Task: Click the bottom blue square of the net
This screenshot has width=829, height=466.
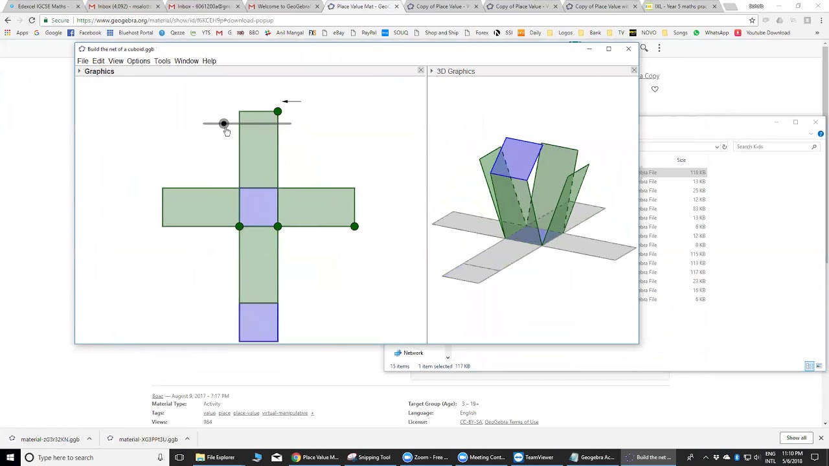Action: [258, 322]
